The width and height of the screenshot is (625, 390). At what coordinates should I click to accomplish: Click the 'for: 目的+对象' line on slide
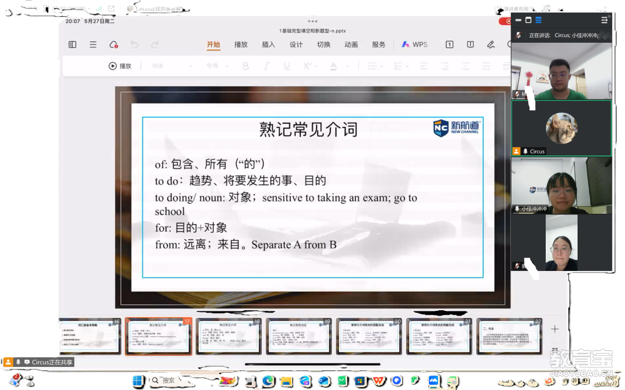[x=191, y=228]
